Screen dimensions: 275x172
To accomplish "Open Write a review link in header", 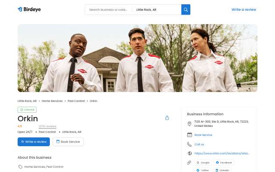I will 244,9.
